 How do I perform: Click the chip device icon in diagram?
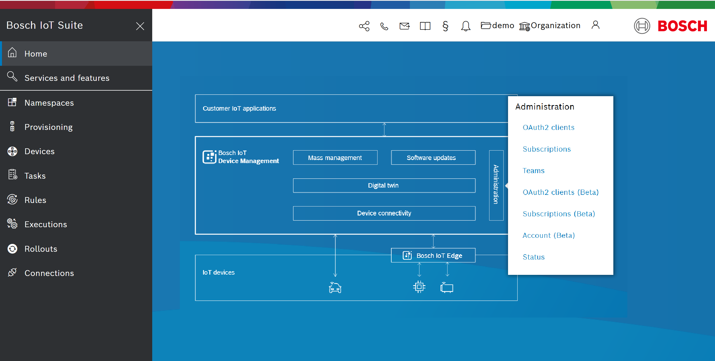(x=419, y=287)
